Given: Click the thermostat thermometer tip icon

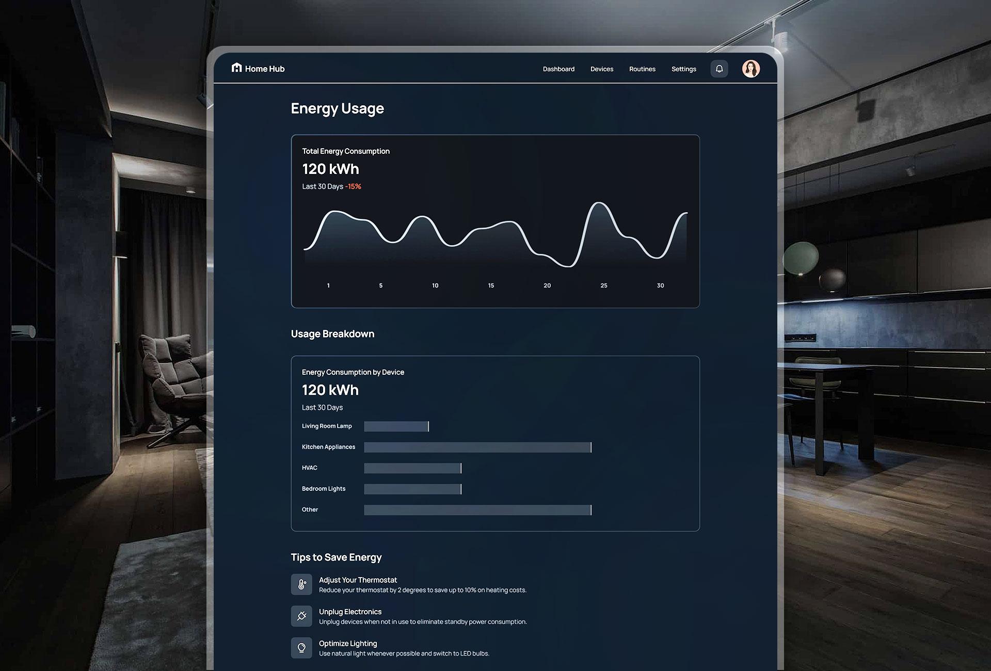Looking at the screenshot, I should click(301, 584).
